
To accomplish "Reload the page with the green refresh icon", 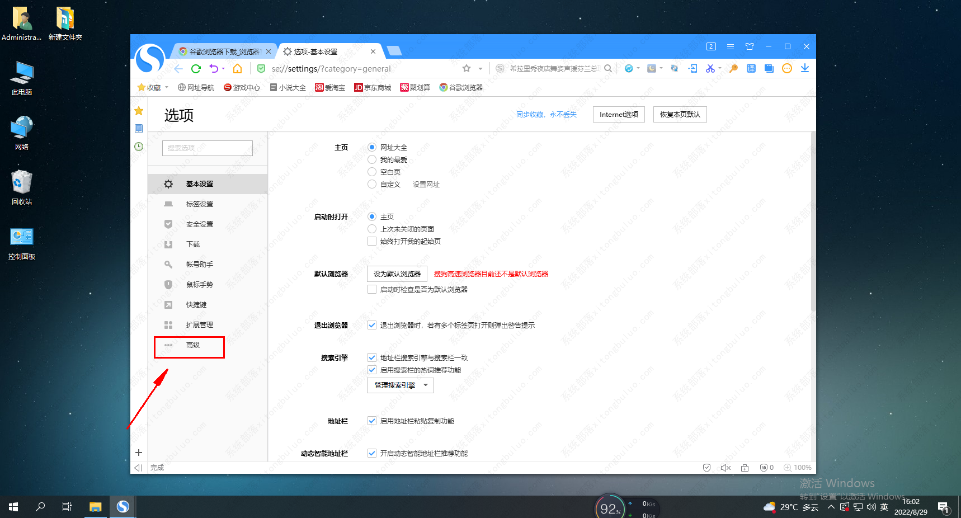I will tap(196, 69).
